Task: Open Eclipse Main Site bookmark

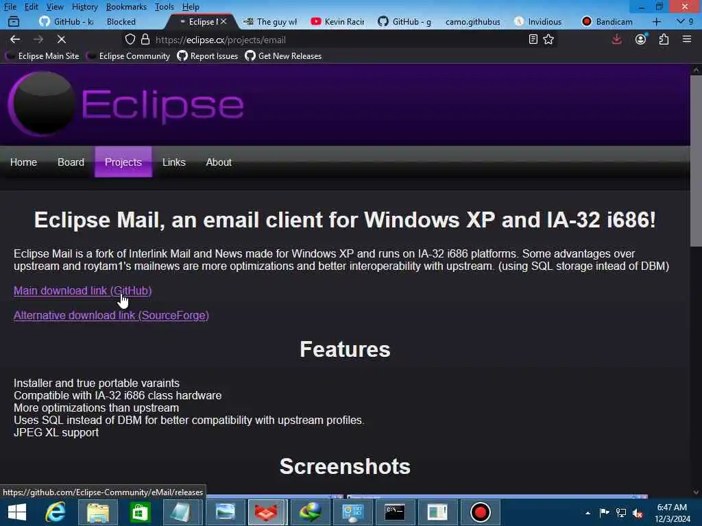Action: (x=43, y=56)
